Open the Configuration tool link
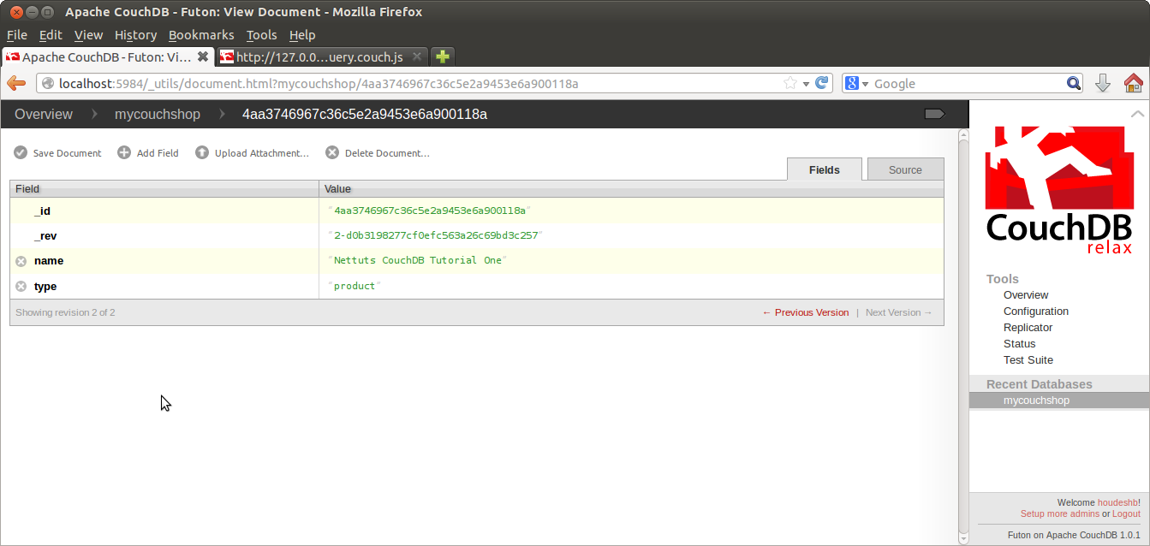Screen dimensions: 1150x546 [x=1036, y=311]
